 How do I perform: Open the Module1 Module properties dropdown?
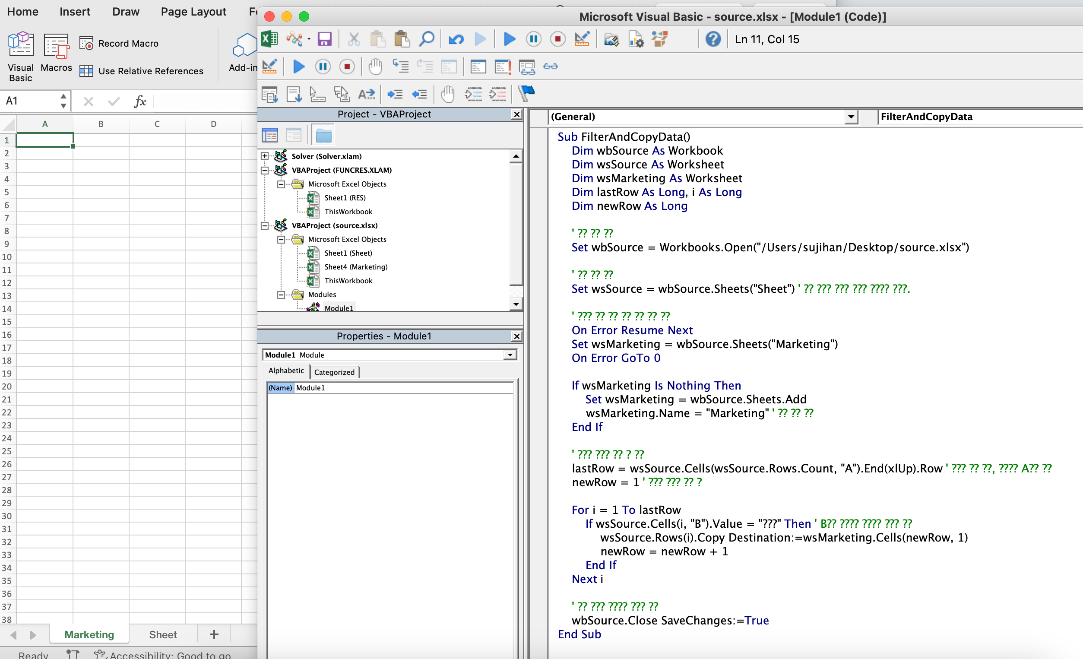click(510, 355)
